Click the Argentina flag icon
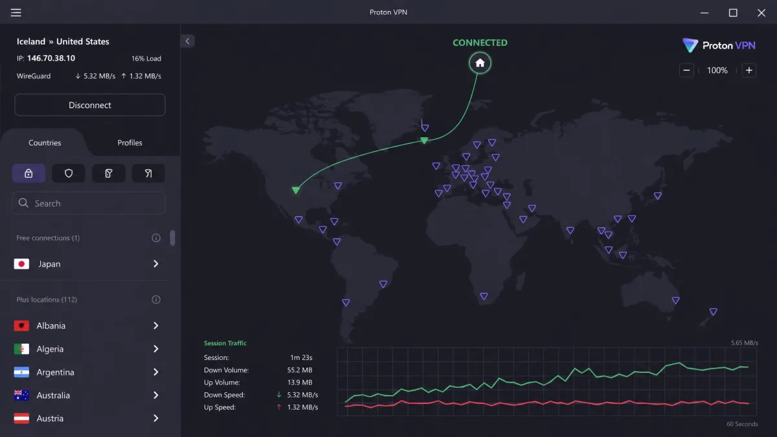 point(21,372)
